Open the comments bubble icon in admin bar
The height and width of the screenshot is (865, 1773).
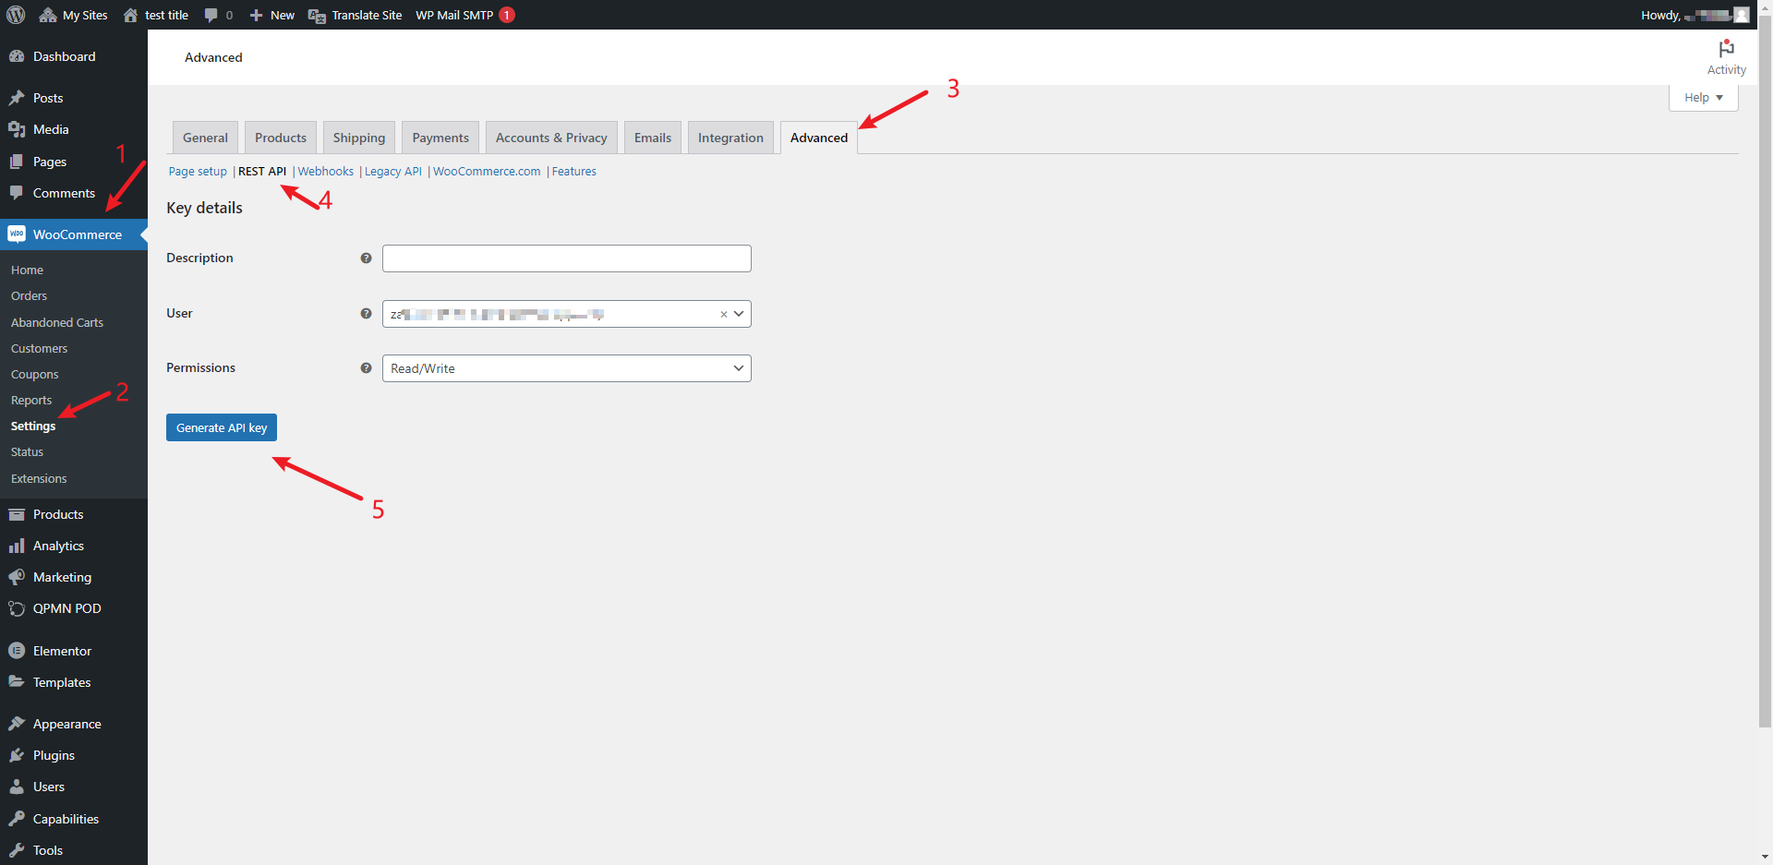coord(211,15)
